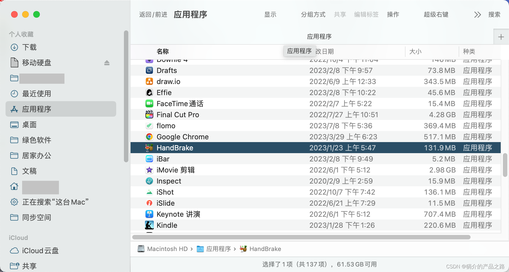Image resolution: width=509 pixels, height=272 pixels.
Task: Click the horizontal scrollbar of file list
Action: (301, 237)
